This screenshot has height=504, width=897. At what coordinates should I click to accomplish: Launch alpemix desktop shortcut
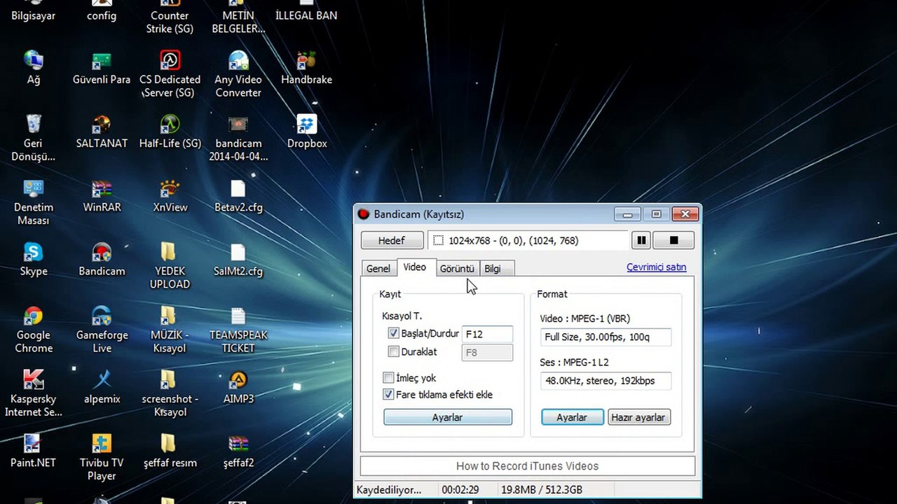point(102,388)
